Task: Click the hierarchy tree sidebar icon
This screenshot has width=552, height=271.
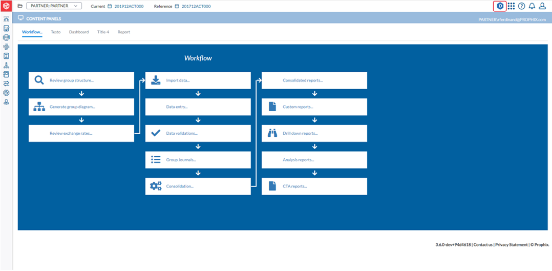Action: [6, 65]
